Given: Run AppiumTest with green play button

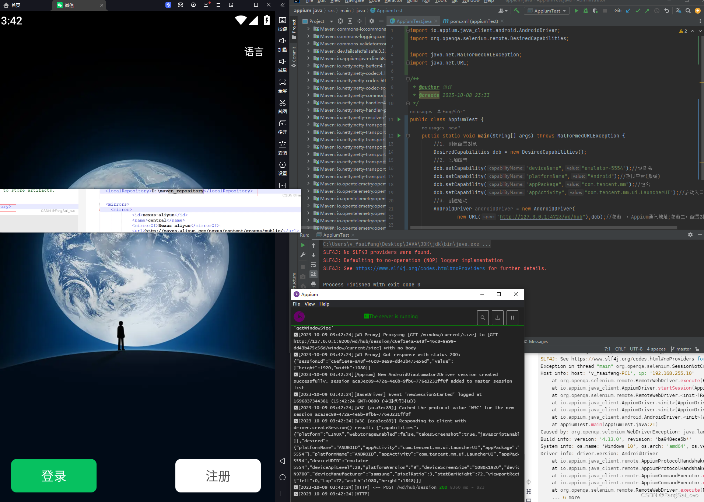Looking at the screenshot, I should [576, 11].
